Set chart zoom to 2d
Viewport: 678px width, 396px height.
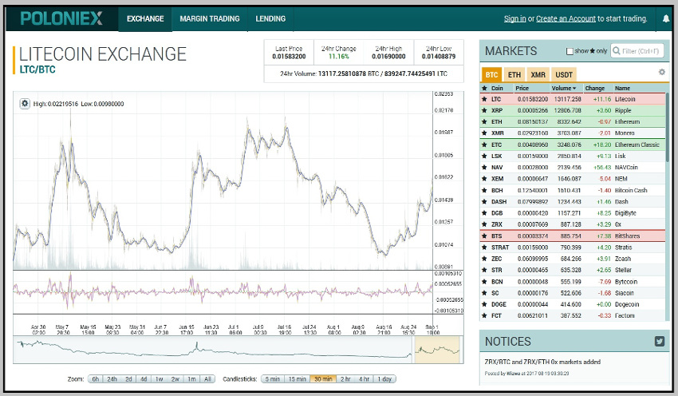128,378
